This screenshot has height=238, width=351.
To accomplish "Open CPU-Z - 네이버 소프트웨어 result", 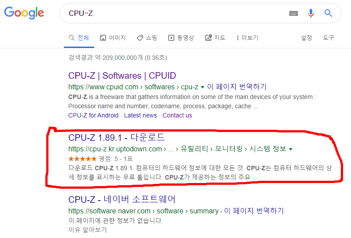I will click(122, 199).
